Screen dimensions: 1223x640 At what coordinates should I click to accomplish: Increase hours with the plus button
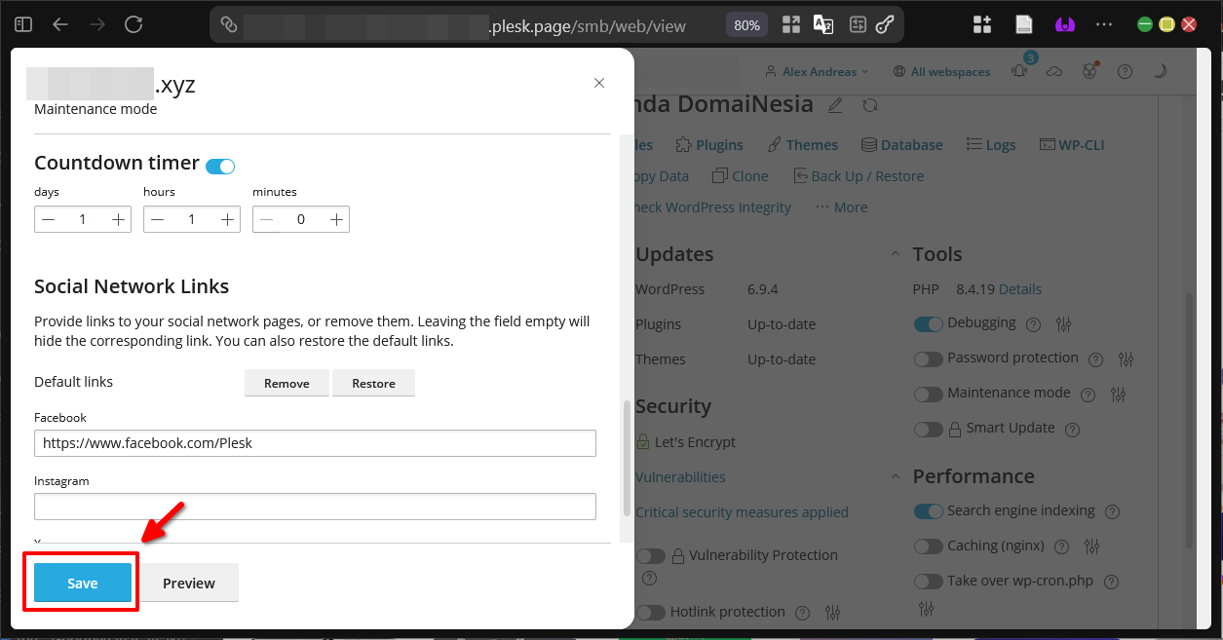(228, 220)
